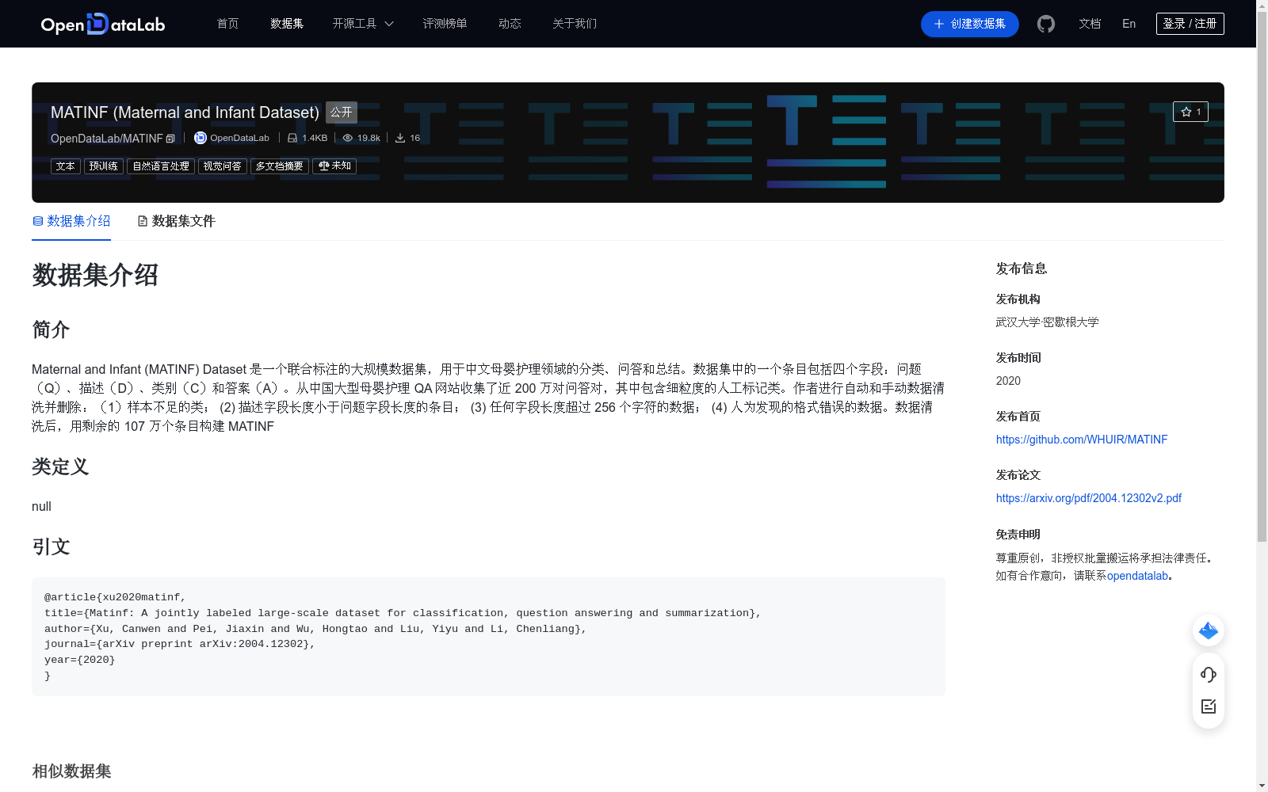Switch language to En

1129,24
